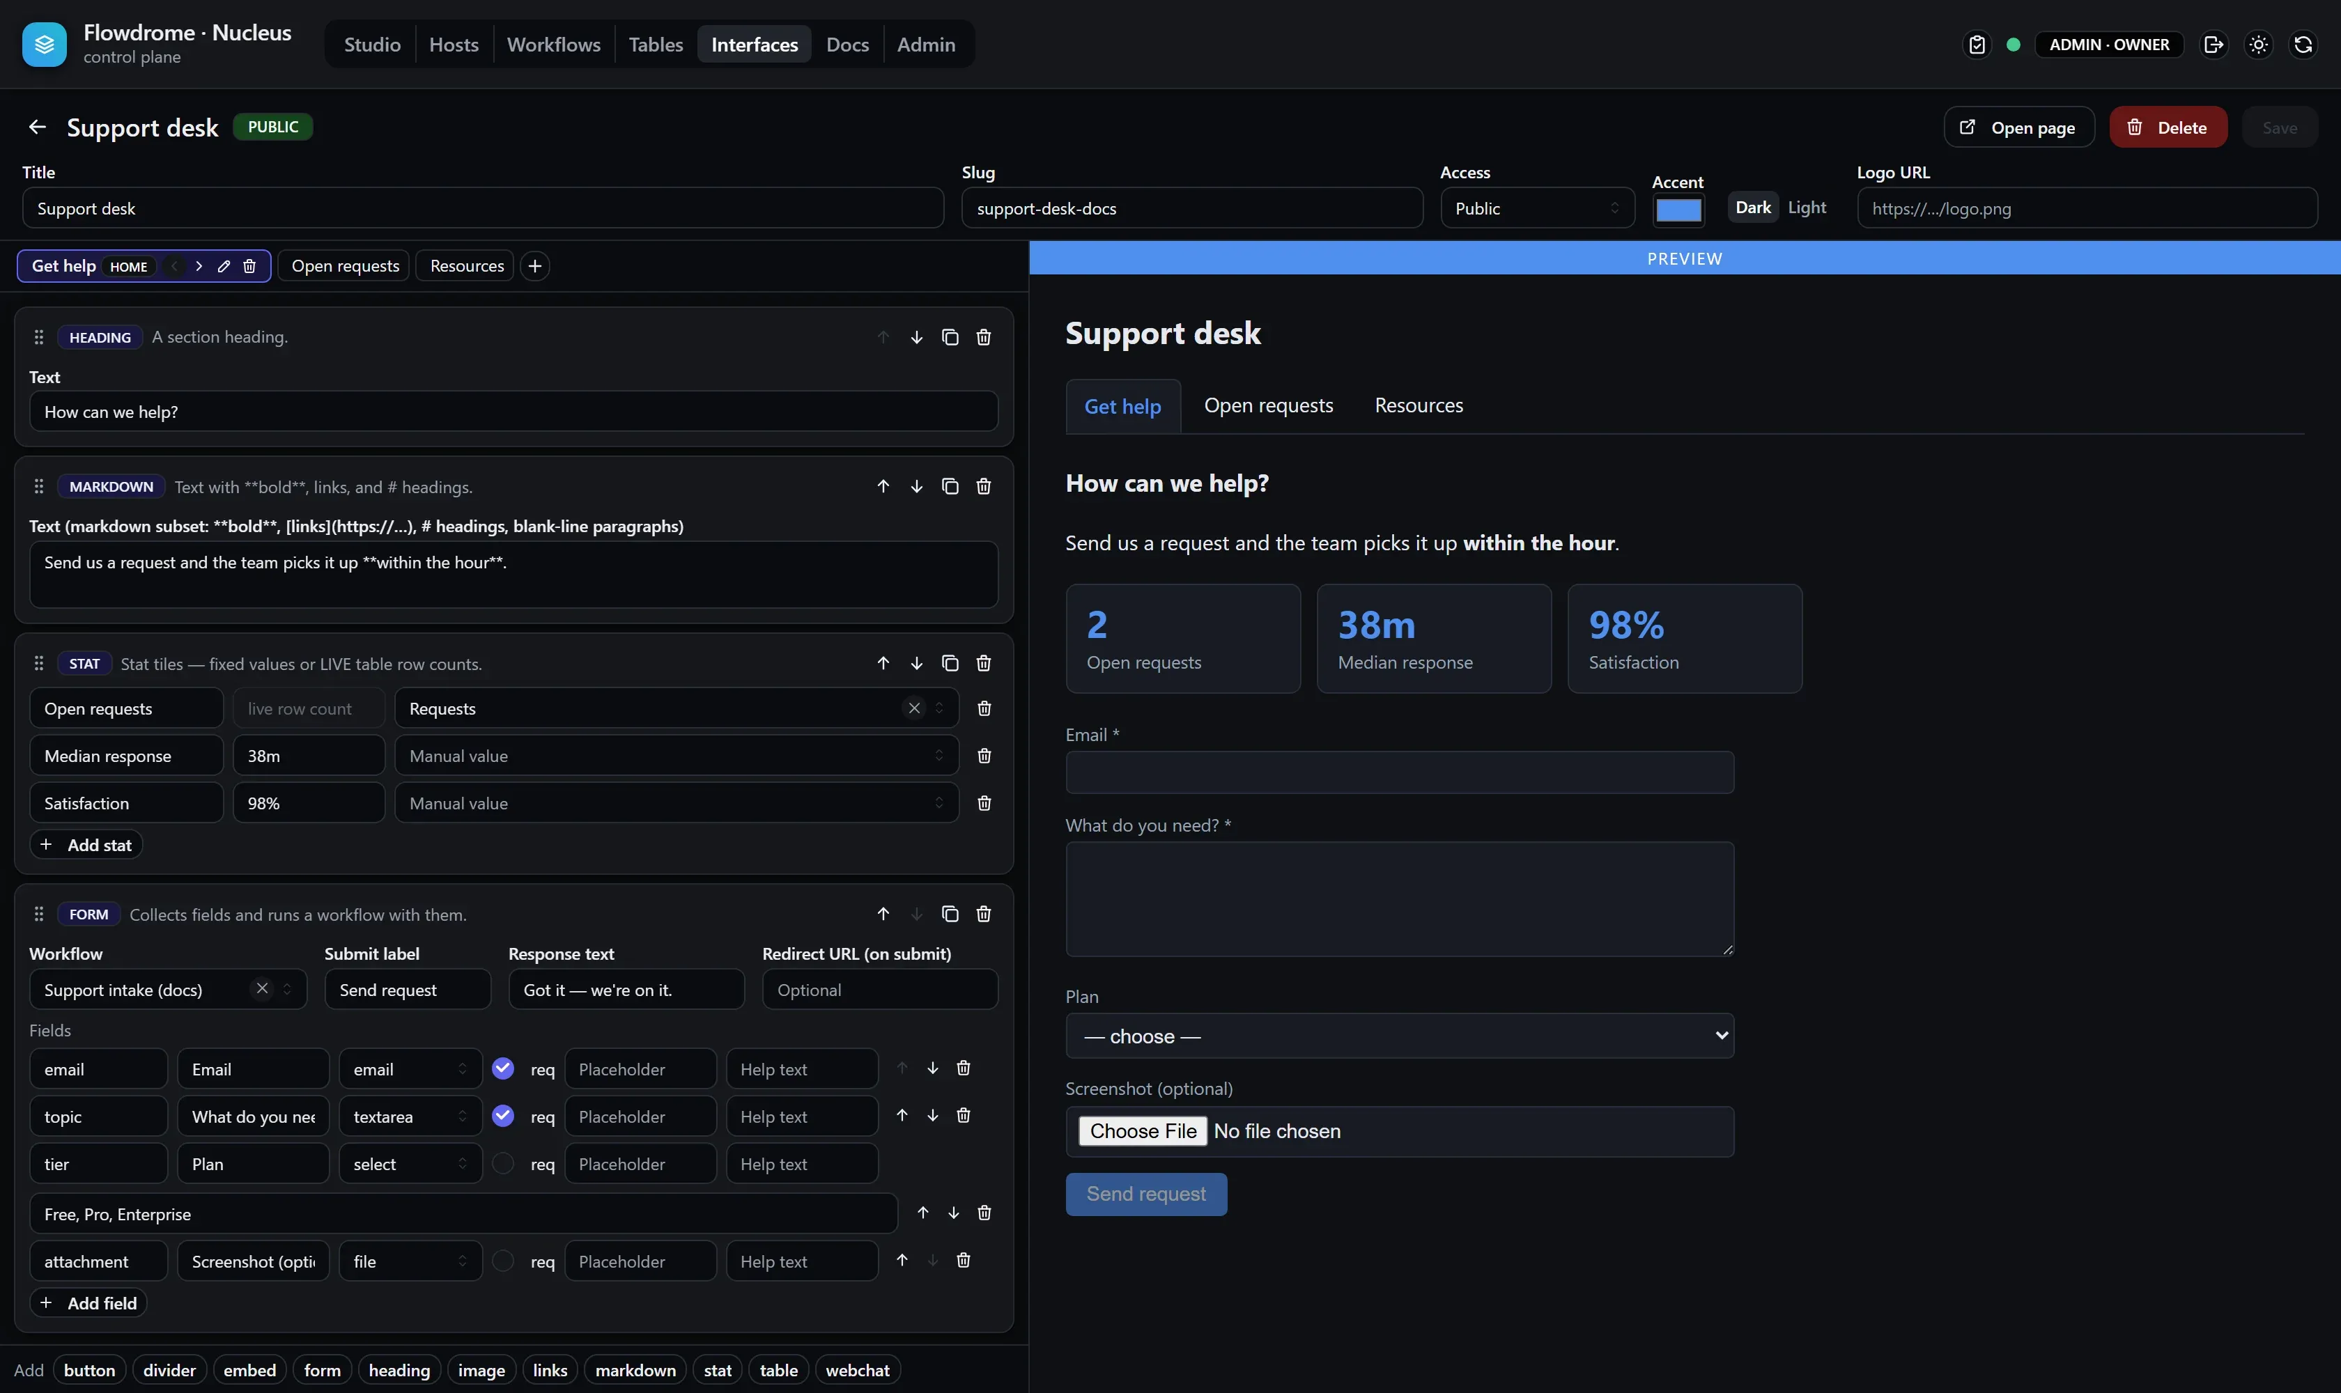Click Add field button

[88, 1303]
